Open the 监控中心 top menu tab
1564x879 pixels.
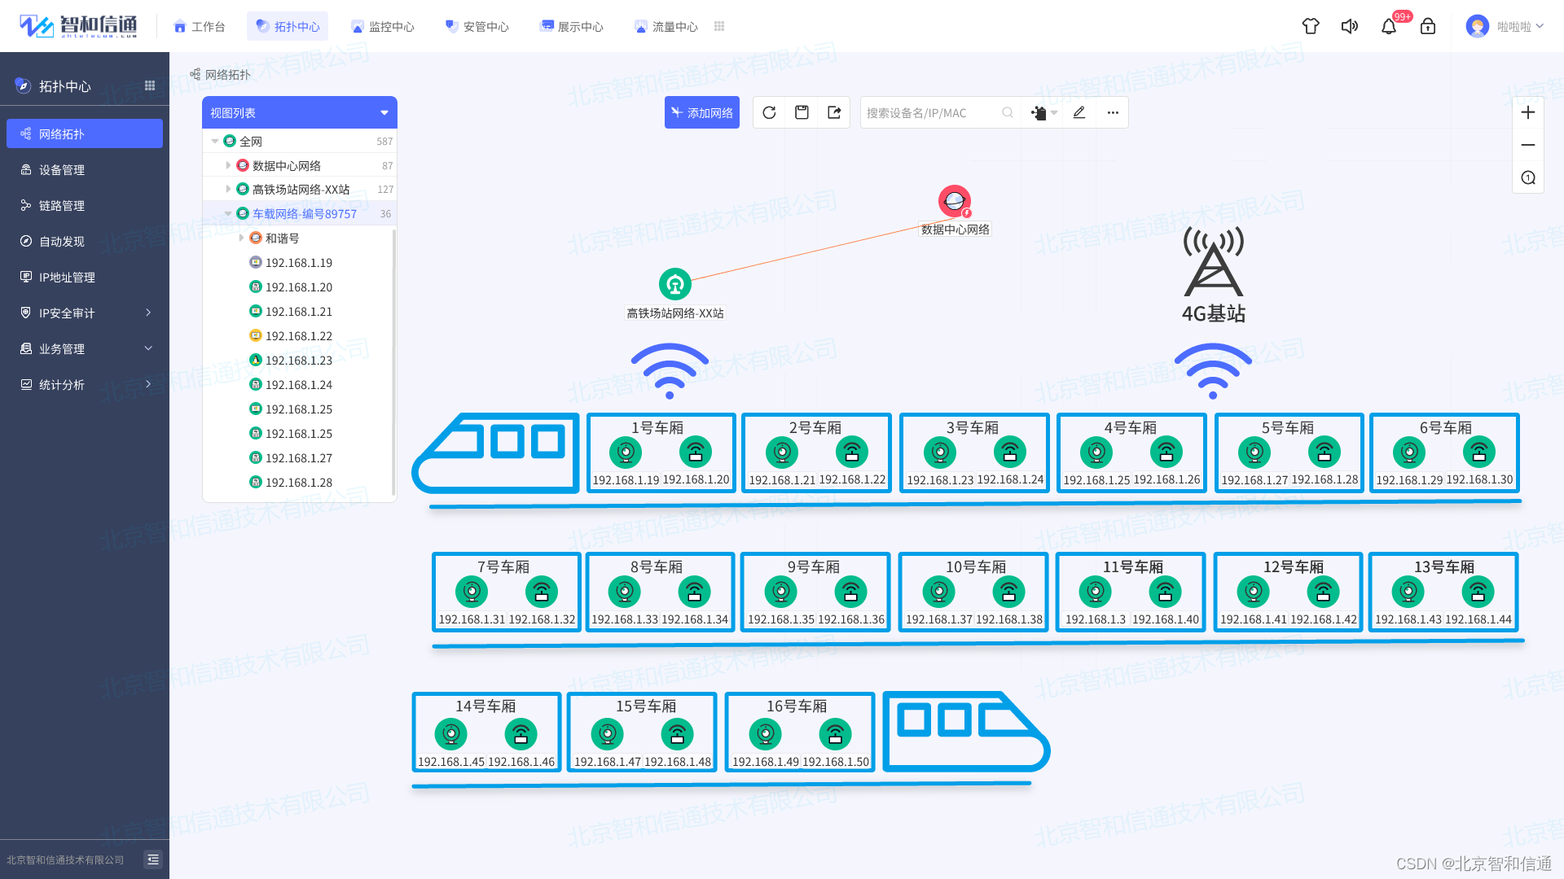[x=382, y=27]
